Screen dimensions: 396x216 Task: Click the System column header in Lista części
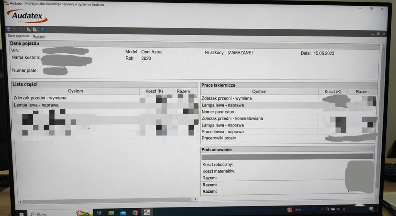coord(75,91)
